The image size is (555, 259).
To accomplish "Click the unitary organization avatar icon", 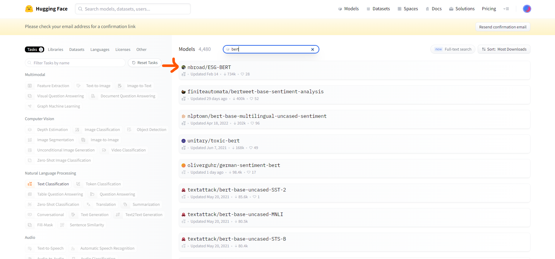I will pos(184,141).
